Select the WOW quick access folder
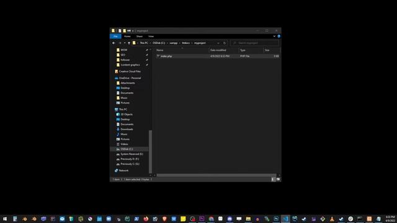This screenshot has height=223, width=397. click(124, 50)
